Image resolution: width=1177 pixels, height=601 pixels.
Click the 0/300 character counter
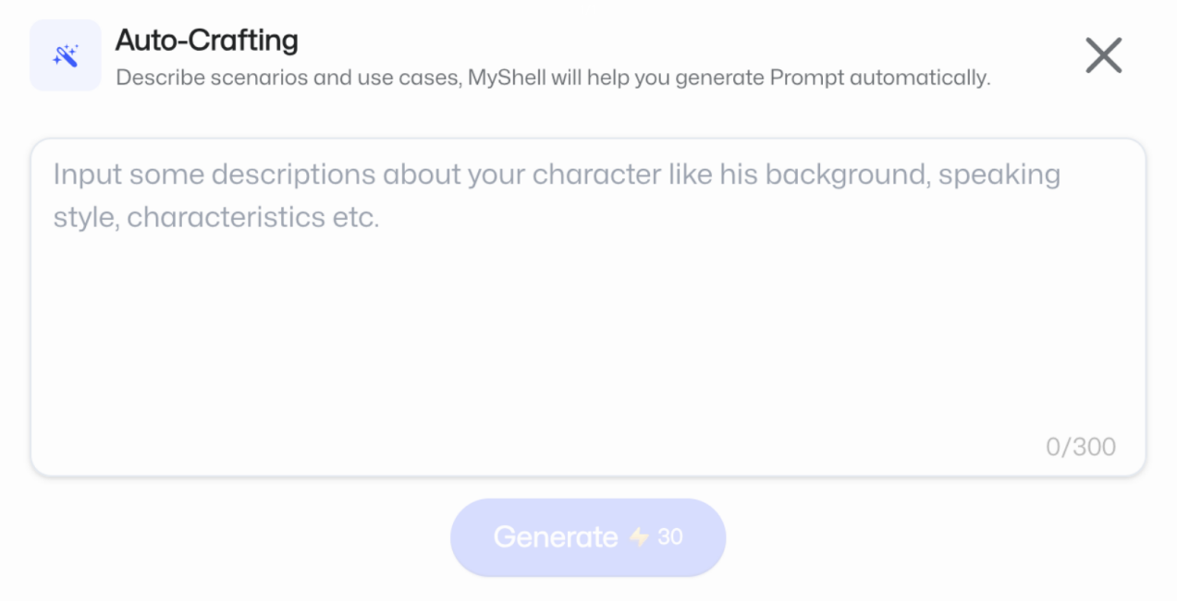[x=1080, y=447]
